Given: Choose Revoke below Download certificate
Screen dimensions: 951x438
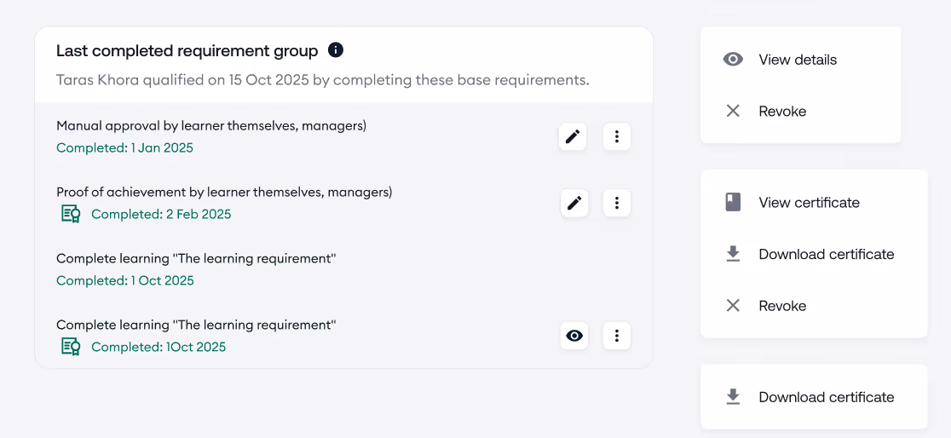Looking at the screenshot, I should point(781,306).
